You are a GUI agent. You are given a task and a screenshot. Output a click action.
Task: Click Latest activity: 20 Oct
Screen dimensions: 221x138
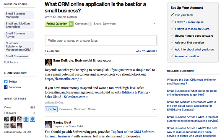tap(17, 132)
